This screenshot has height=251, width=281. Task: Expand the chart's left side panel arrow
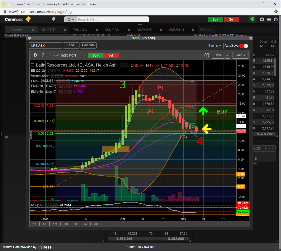tap(31, 135)
